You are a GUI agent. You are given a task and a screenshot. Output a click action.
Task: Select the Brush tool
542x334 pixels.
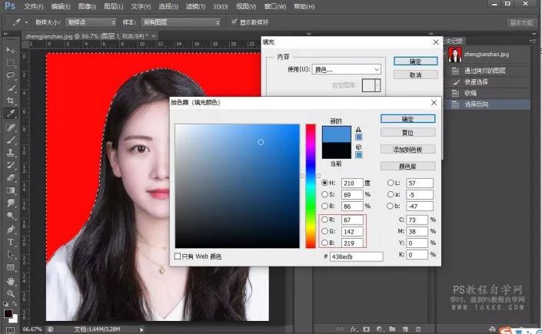point(11,140)
